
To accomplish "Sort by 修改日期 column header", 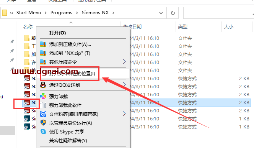I will (132, 26).
